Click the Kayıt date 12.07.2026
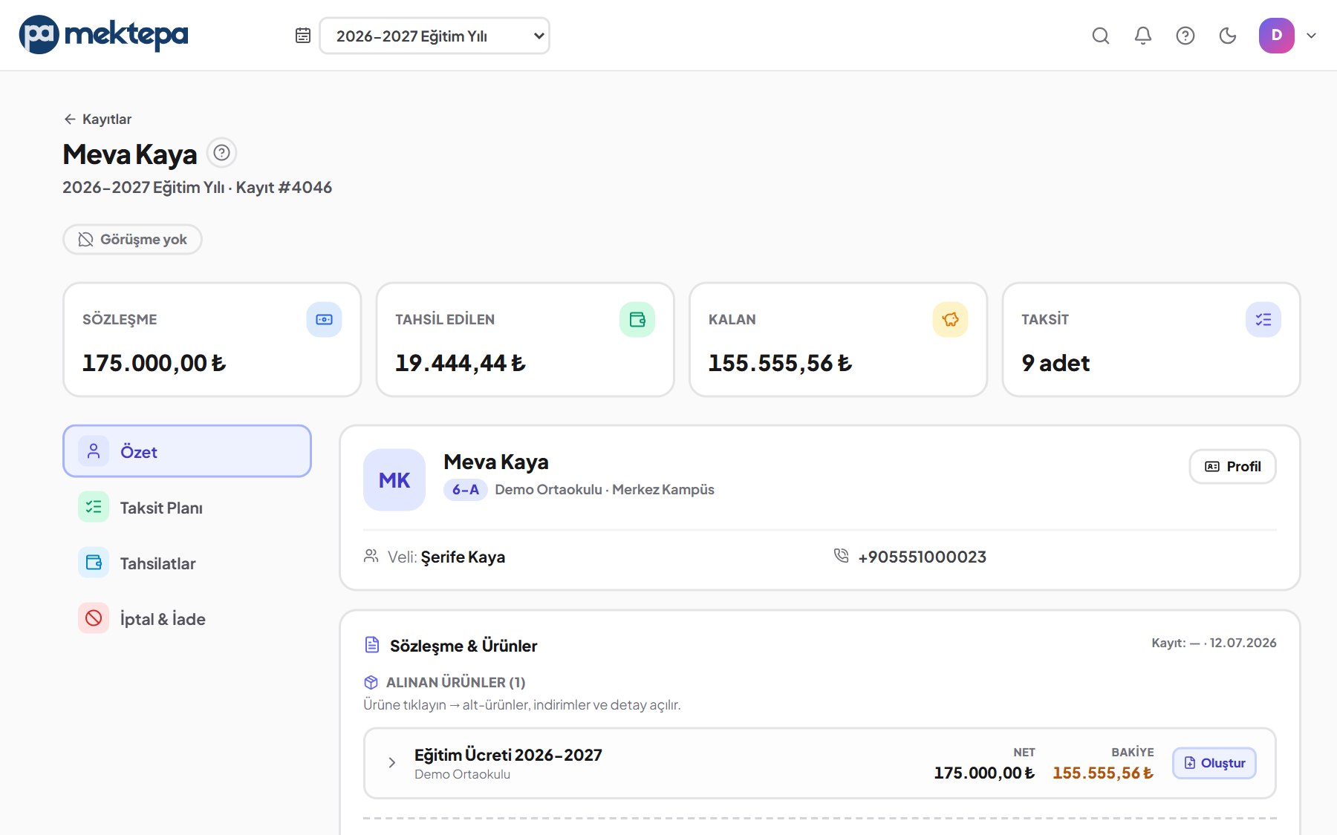1337x835 pixels. pyautogui.click(x=1243, y=643)
